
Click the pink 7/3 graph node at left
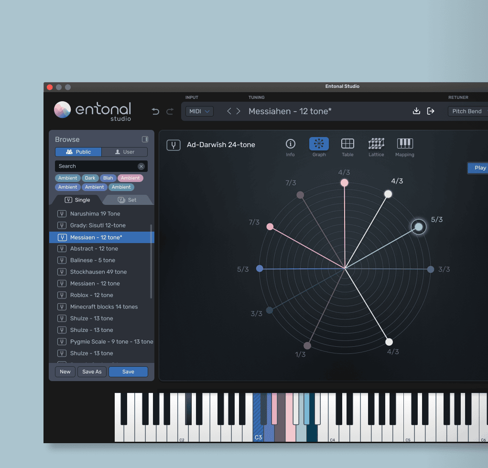click(270, 227)
